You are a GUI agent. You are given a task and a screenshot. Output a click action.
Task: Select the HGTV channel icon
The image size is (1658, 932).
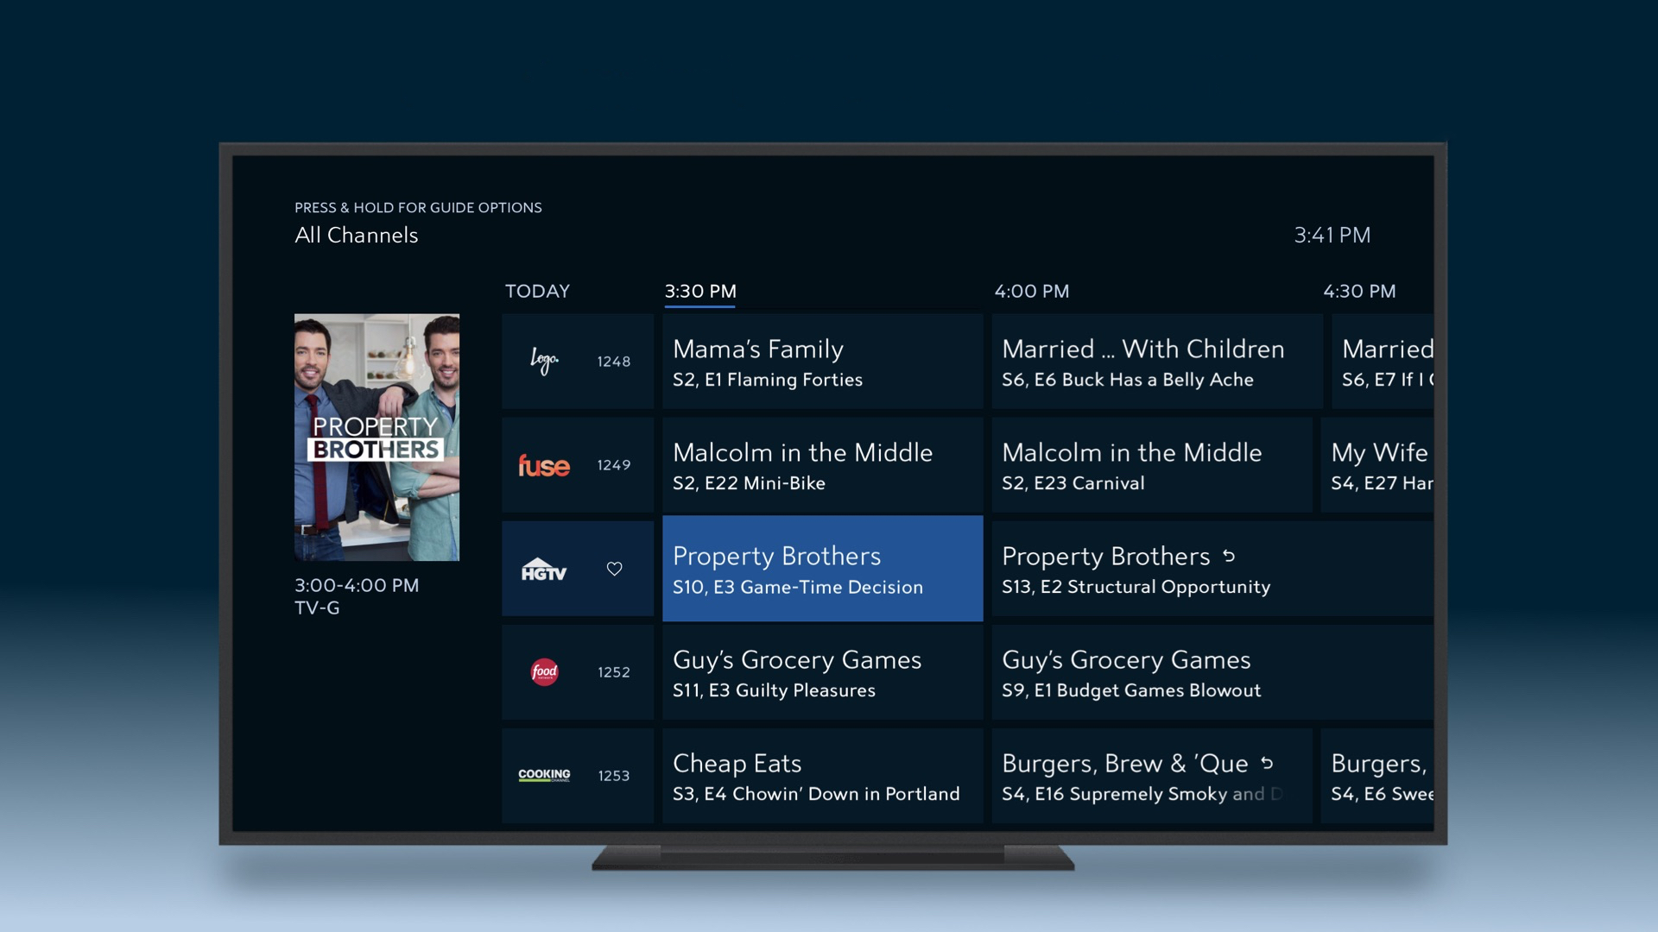coord(543,568)
